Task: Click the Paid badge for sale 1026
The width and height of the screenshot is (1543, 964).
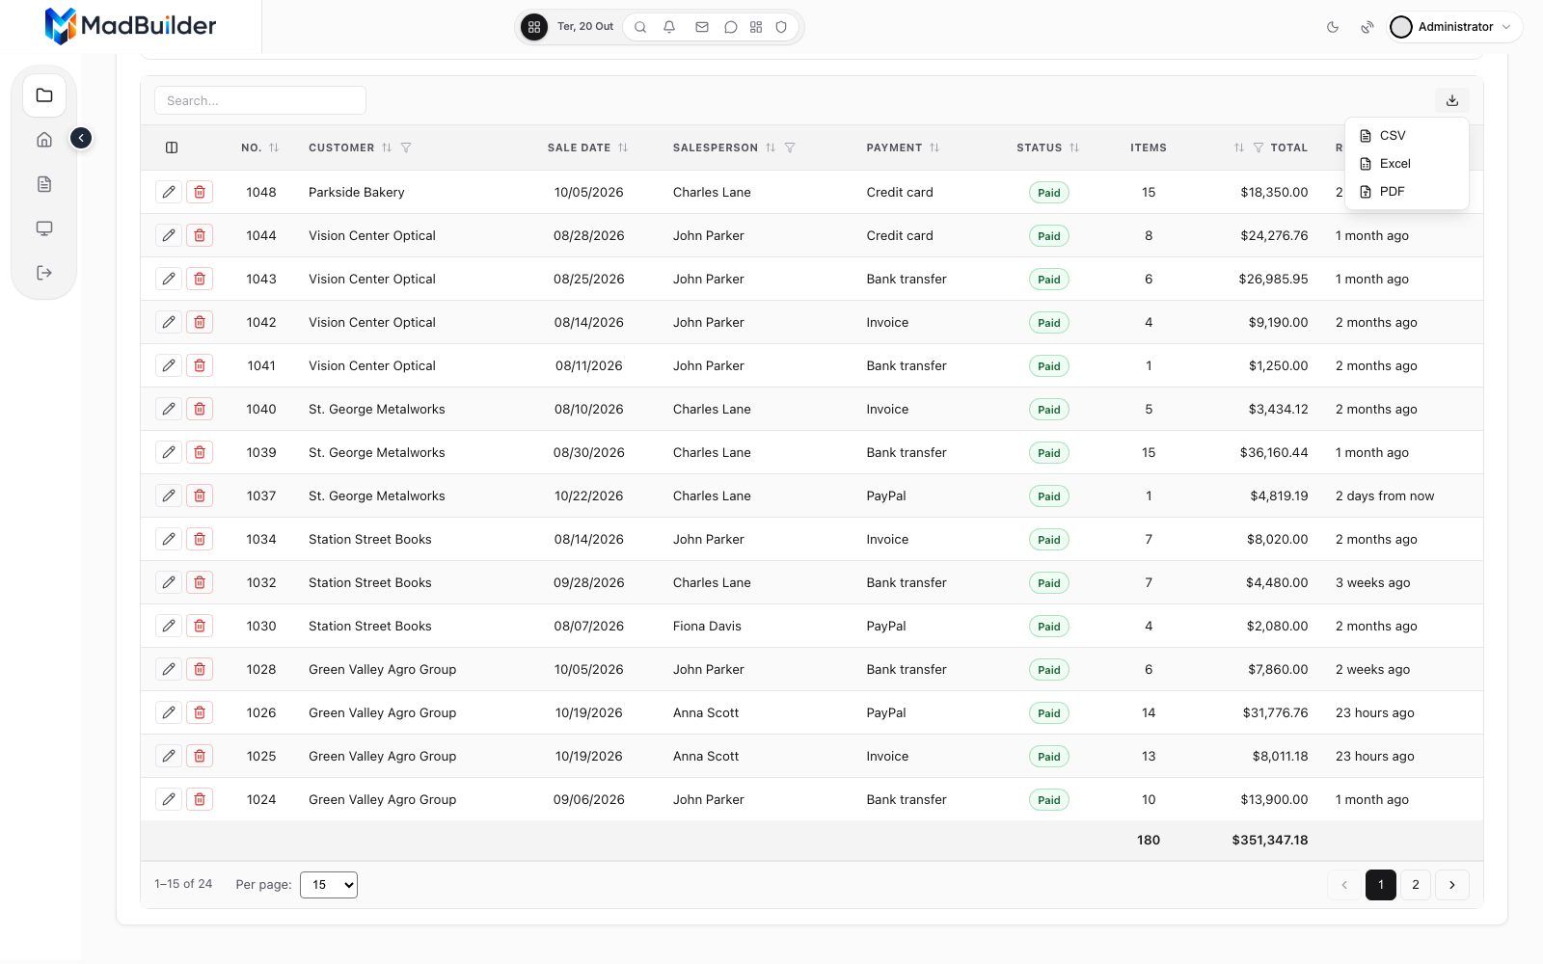Action: (1049, 713)
